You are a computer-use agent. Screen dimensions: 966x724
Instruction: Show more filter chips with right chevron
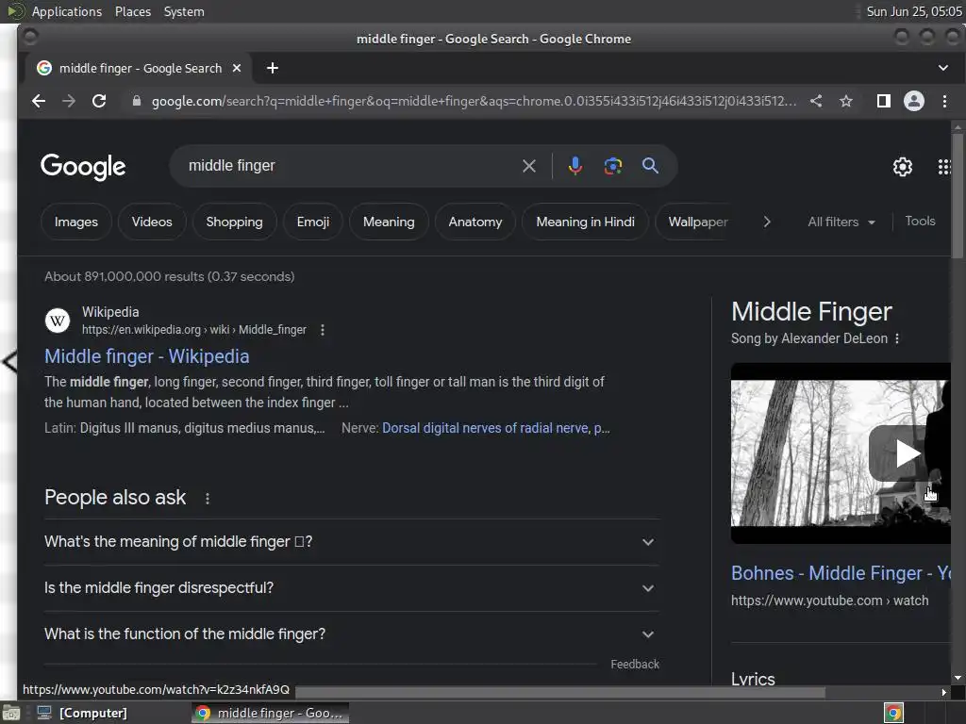point(766,222)
